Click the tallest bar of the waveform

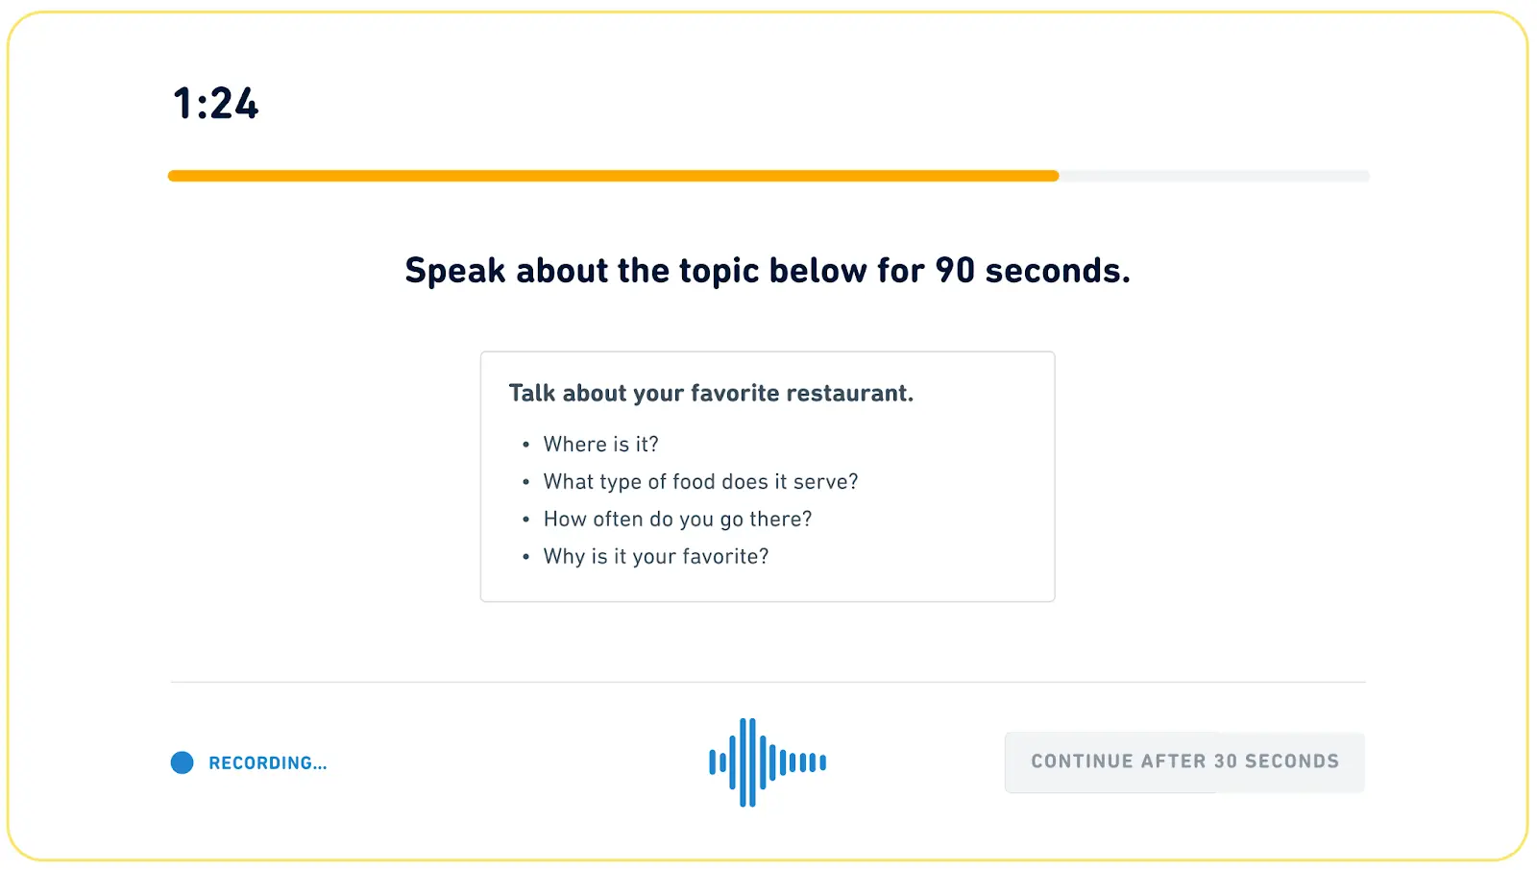pos(748,762)
